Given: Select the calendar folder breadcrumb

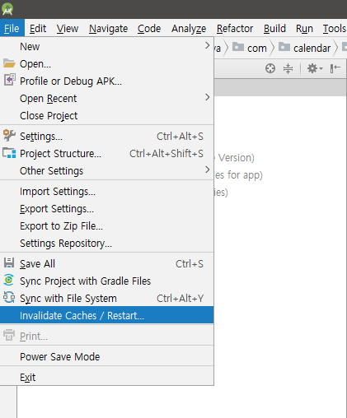Looking at the screenshot, I should [305, 48].
